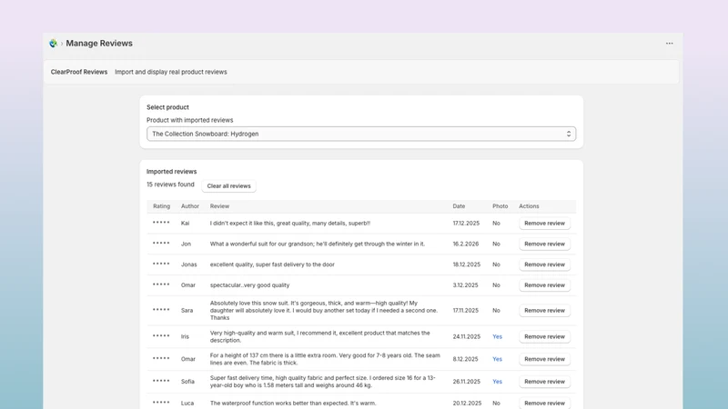Remove Jonas's review

click(544, 264)
